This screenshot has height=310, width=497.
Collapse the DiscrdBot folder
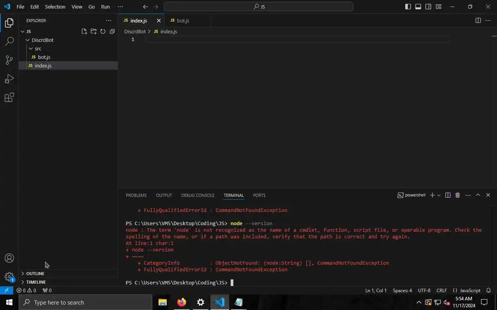[68, 40]
